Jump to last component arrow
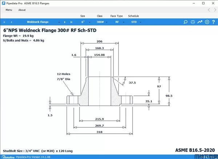Viewport: 218px width, 159px height. pyautogui.click(x=71, y=22)
